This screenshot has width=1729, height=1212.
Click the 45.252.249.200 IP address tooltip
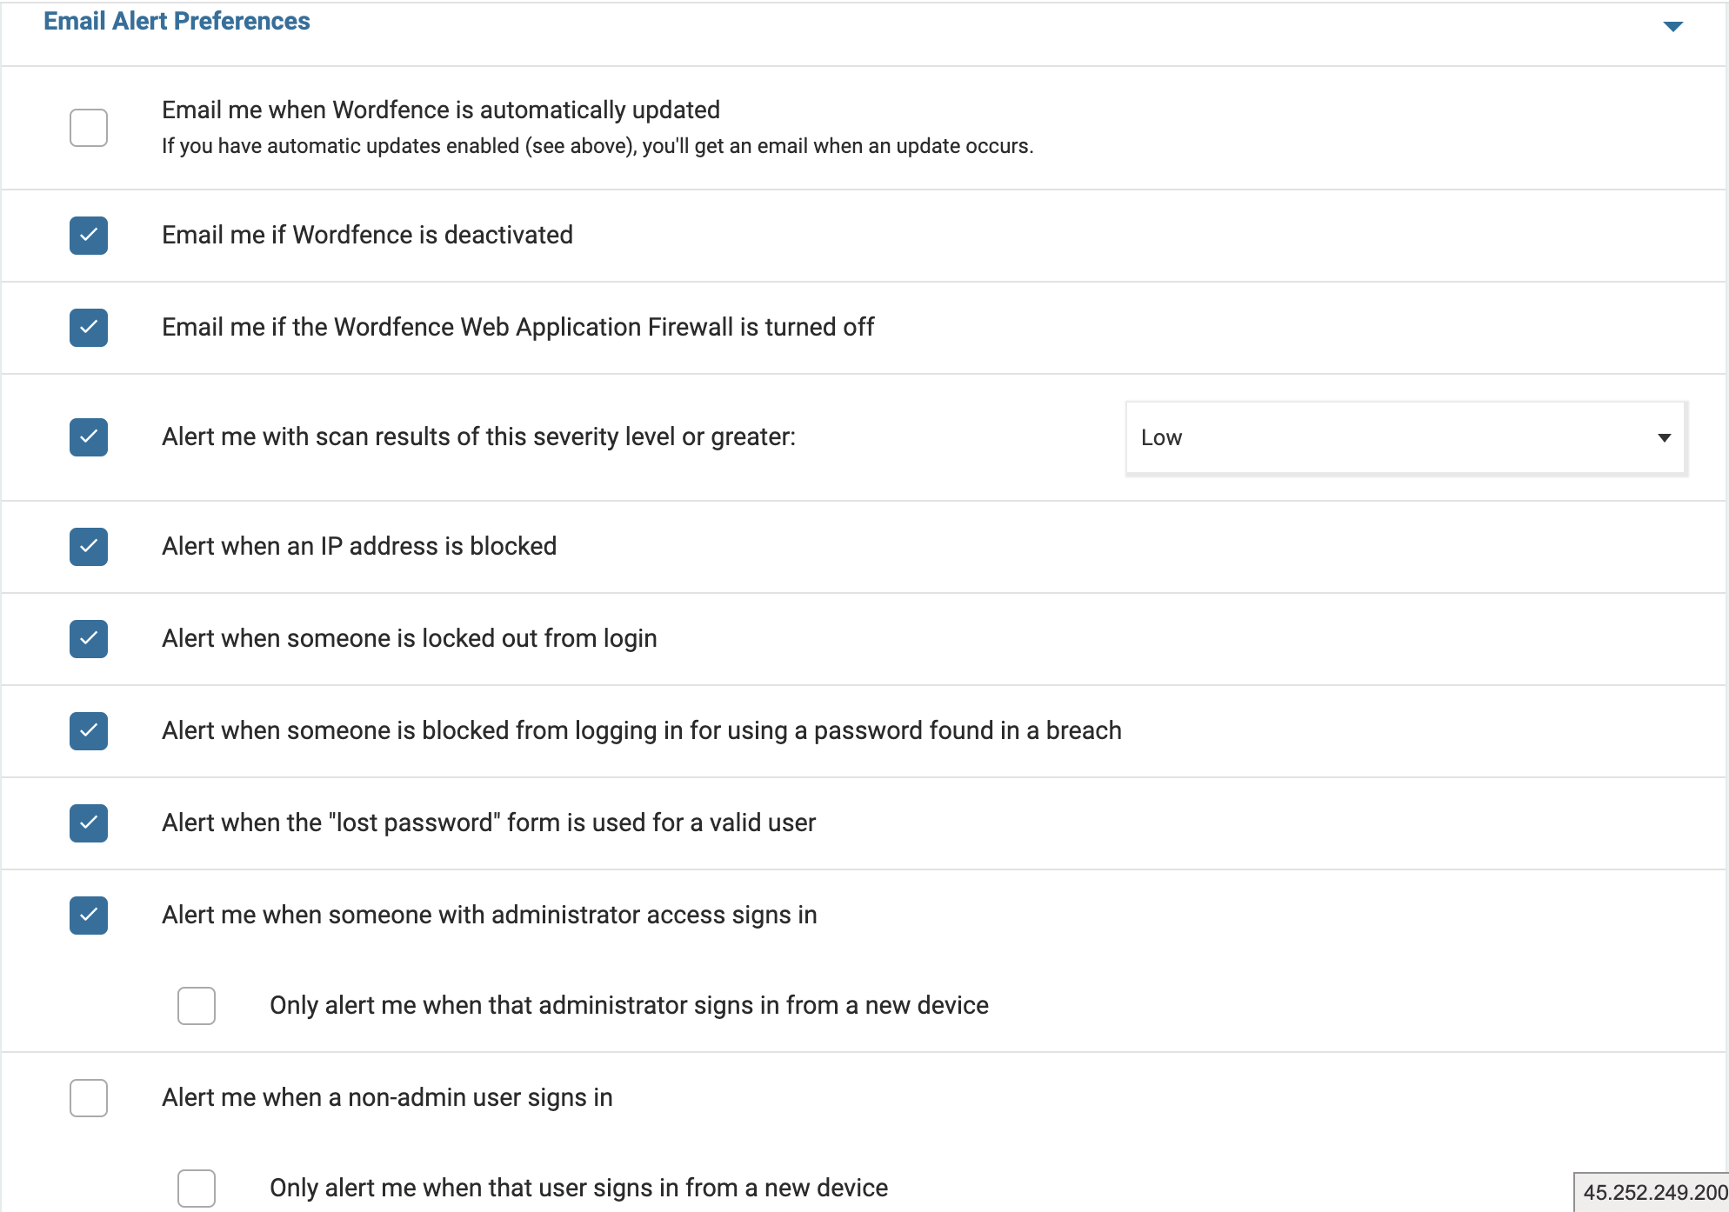click(x=1652, y=1192)
